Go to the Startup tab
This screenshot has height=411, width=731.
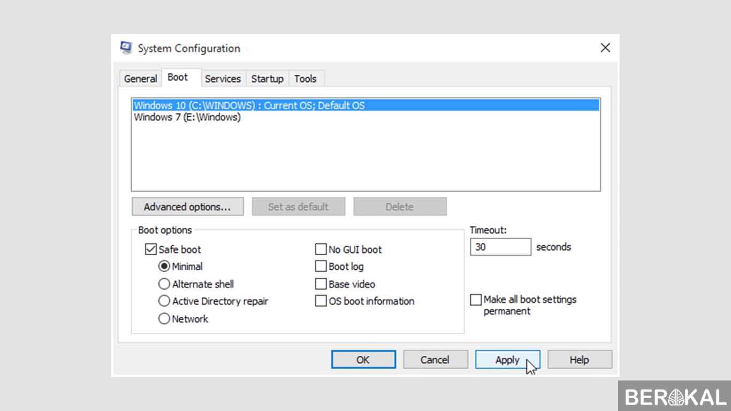tap(267, 79)
